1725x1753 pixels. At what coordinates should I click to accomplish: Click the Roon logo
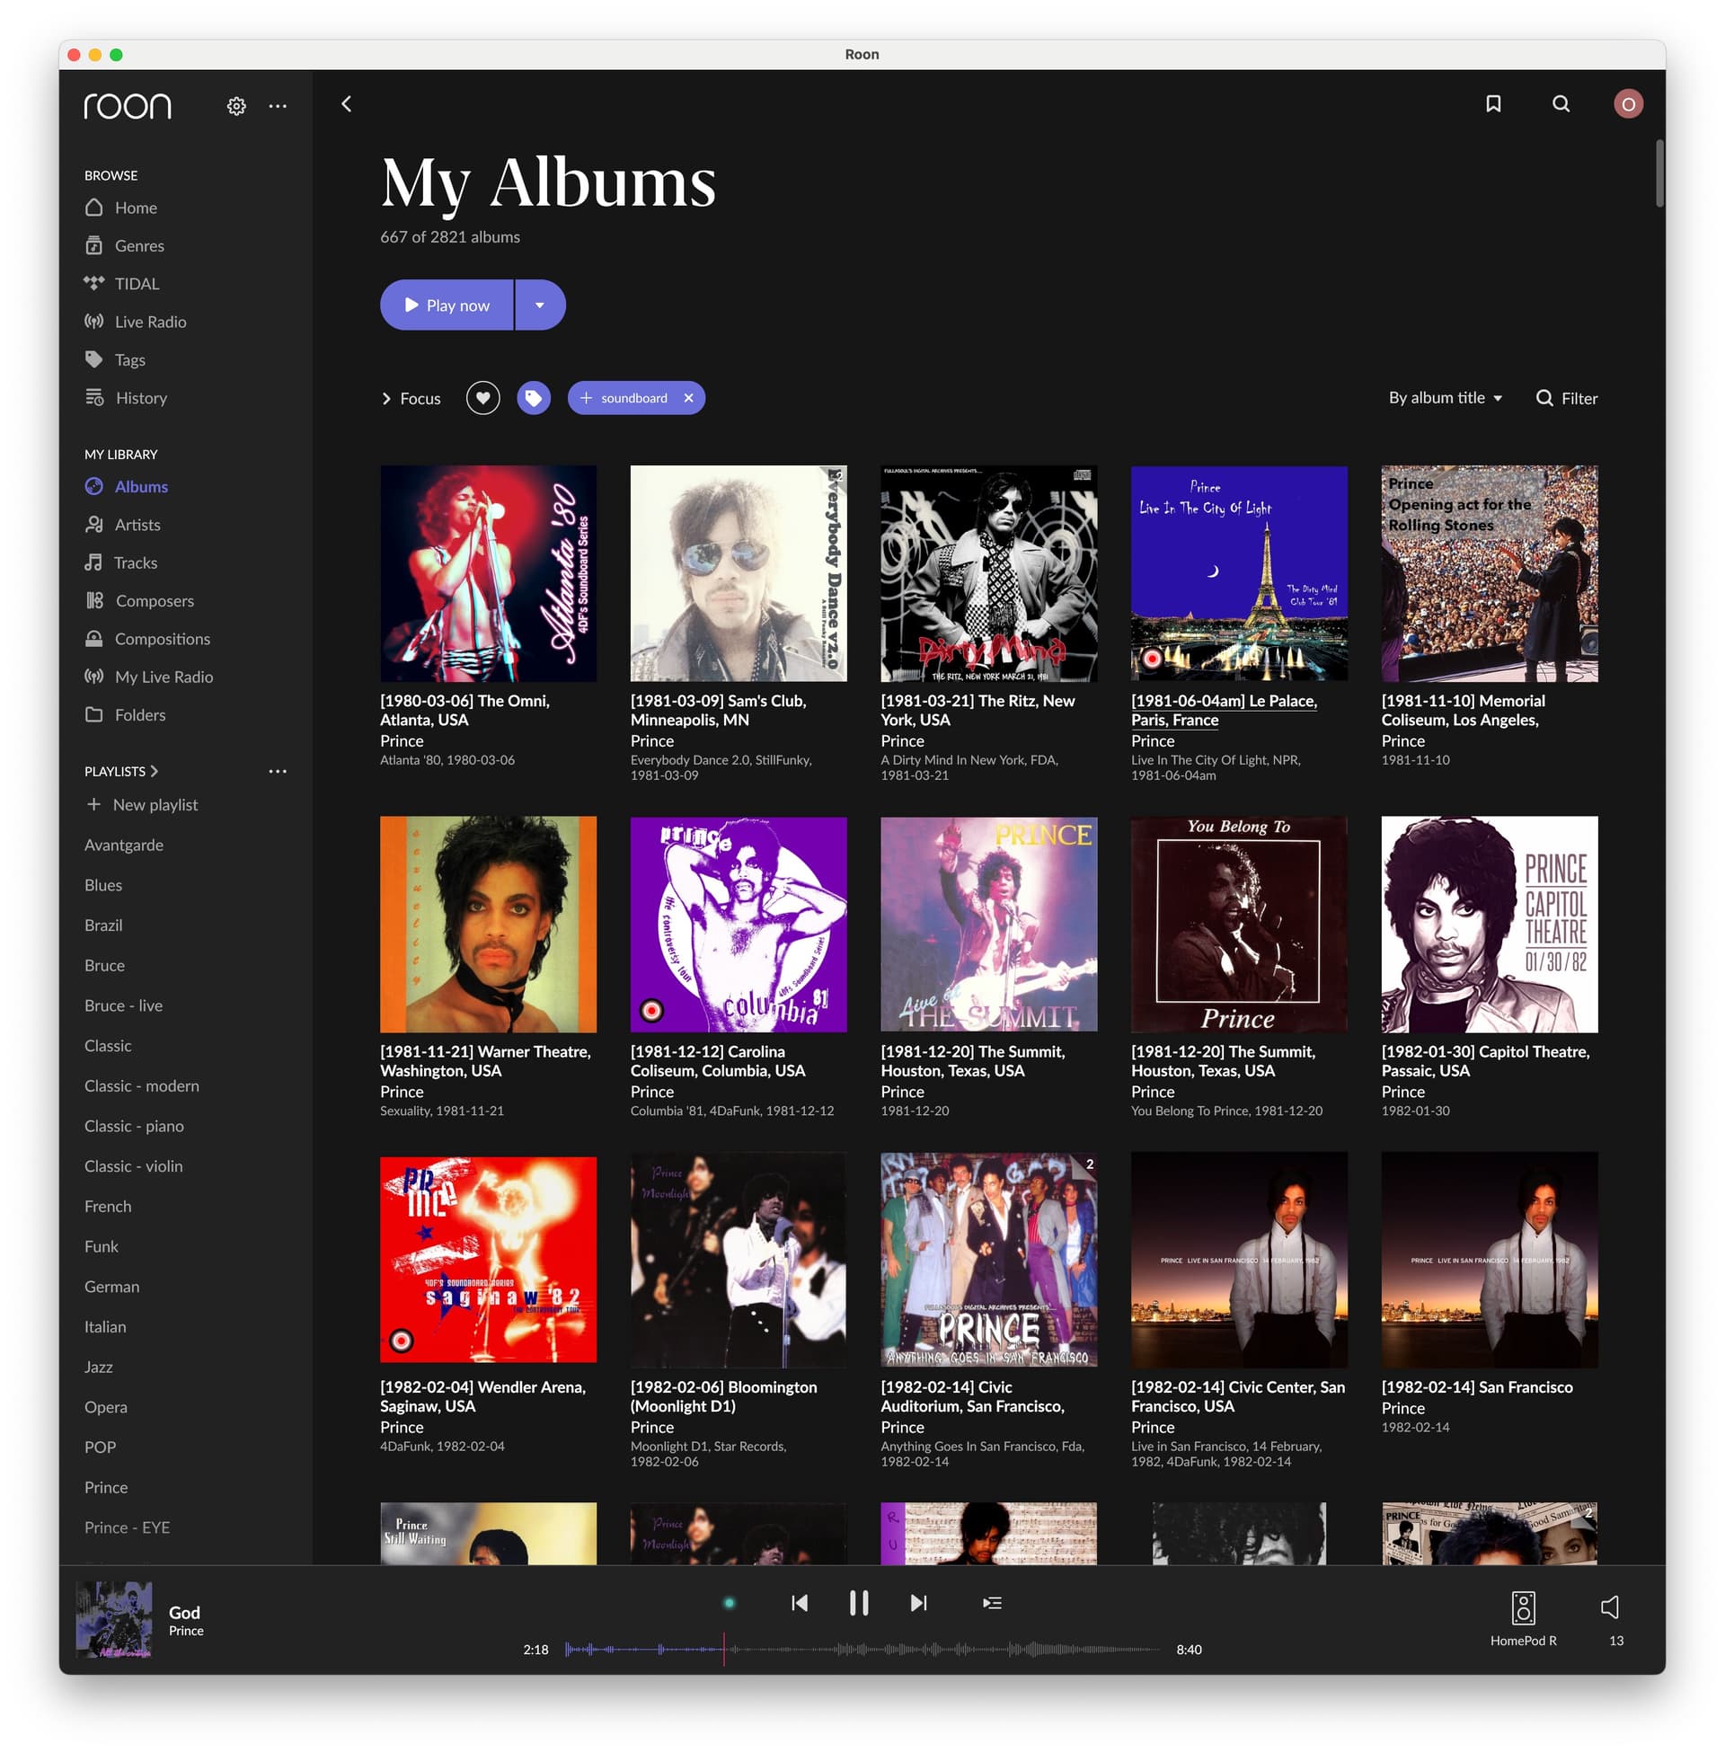(x=128, y=106)
